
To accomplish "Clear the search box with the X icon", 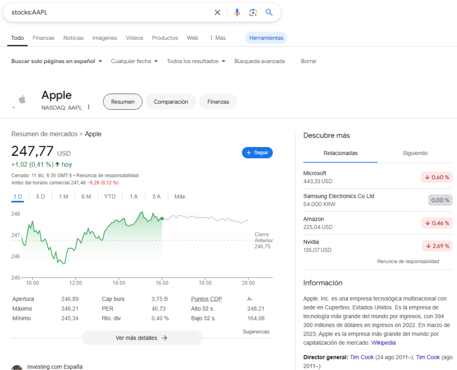I will (217, 13).
